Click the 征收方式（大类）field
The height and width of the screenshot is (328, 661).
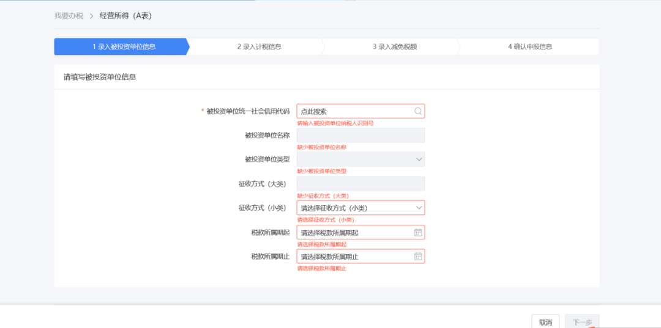(x=361, y=184)
